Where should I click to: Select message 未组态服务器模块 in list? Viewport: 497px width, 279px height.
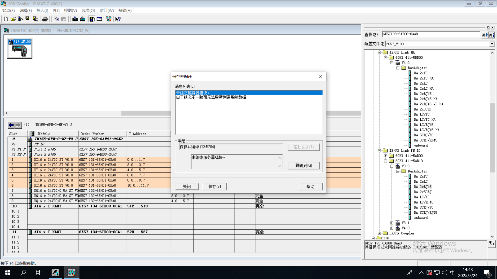point(249,93)
